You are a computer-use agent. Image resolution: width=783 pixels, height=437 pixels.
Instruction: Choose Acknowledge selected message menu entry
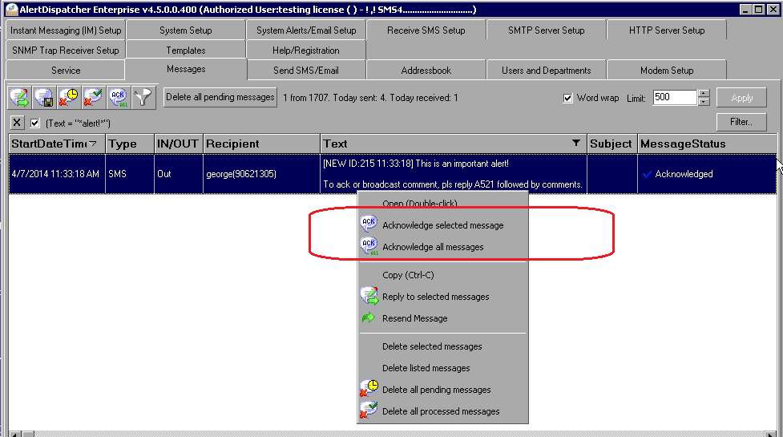point(443,225)
